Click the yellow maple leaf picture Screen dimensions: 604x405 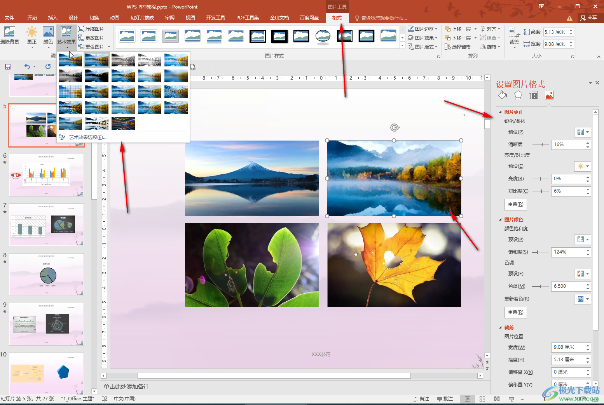394,265
